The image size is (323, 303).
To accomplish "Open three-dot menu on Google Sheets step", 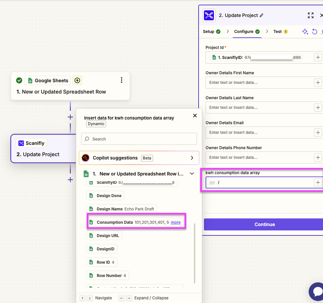I will [x=121, y=80].
